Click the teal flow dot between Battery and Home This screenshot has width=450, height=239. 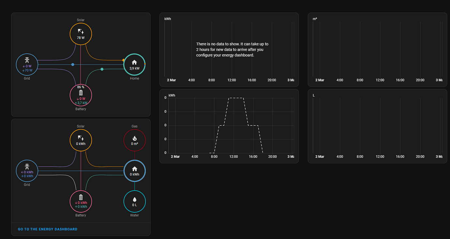tap(102, 69)
